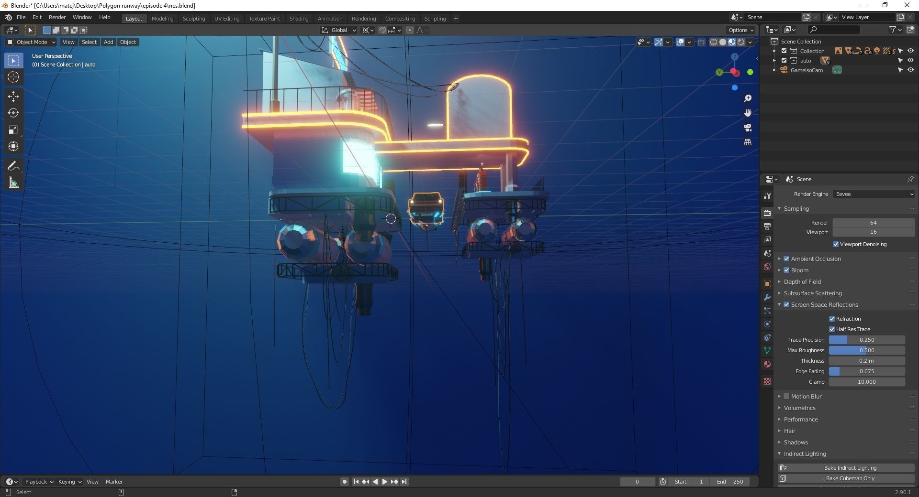
Task: Uncheck the Refraction option
Action: coord(832,319)
